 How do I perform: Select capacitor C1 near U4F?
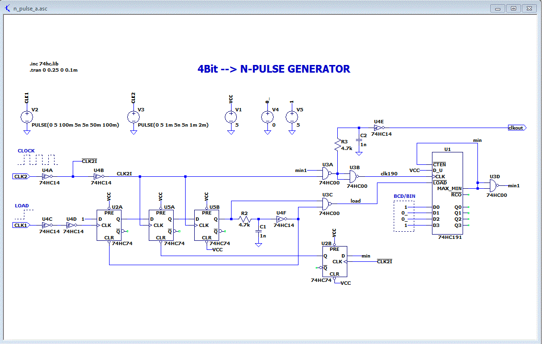point(258,231)
